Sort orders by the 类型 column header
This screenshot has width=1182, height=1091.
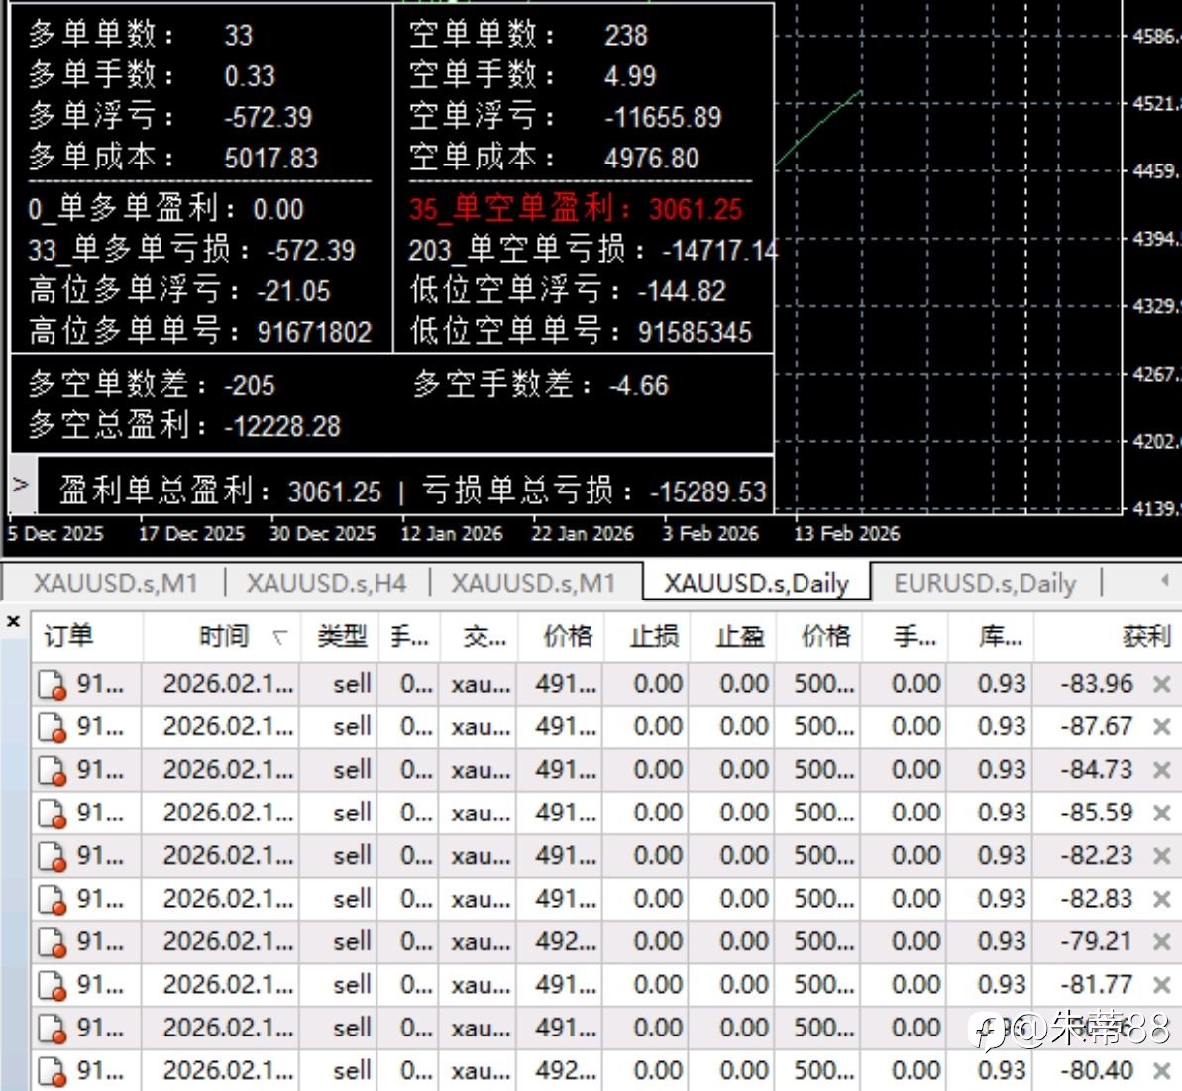coord(342,636)
